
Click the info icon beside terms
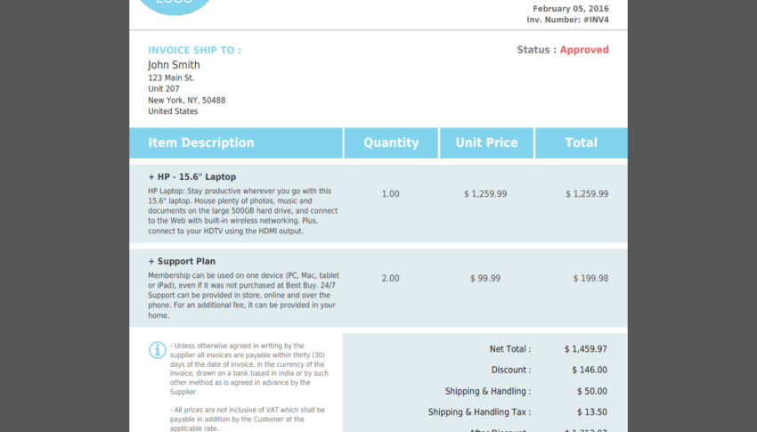pyautogui.click(x=158, y=350)
